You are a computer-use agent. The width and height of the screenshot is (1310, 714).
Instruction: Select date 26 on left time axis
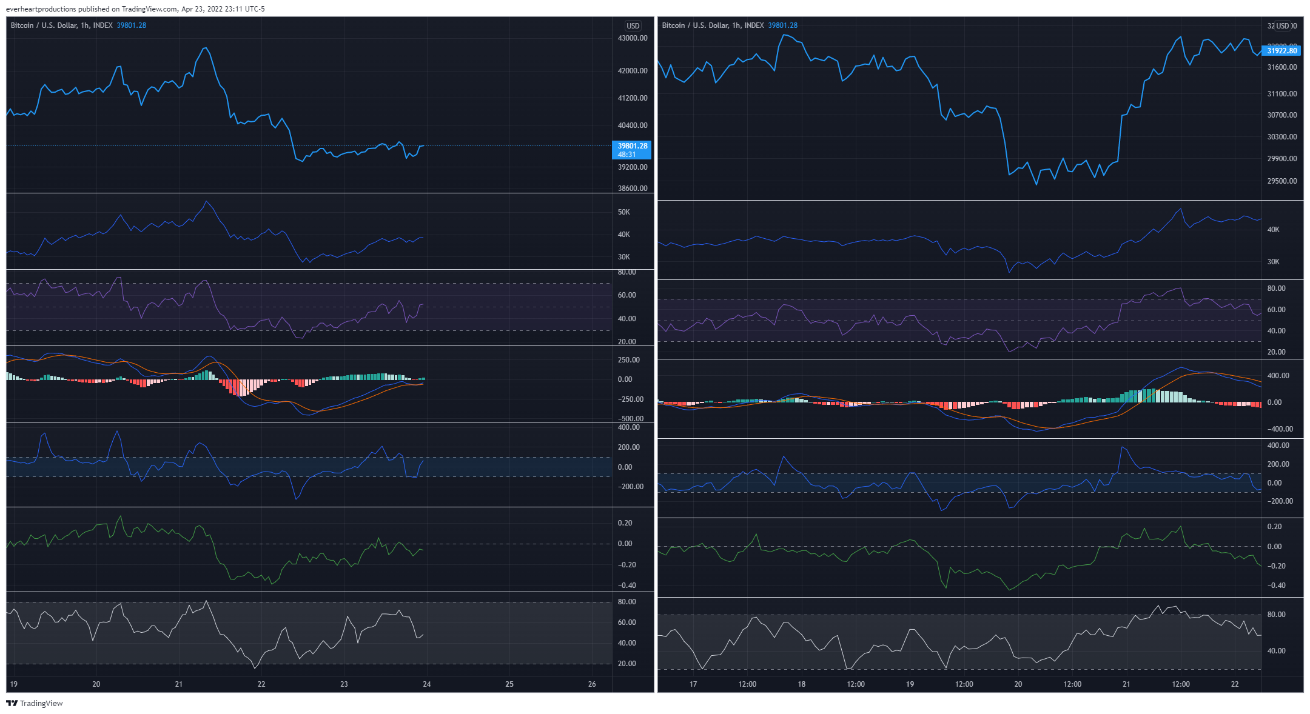tap(592, 684)
